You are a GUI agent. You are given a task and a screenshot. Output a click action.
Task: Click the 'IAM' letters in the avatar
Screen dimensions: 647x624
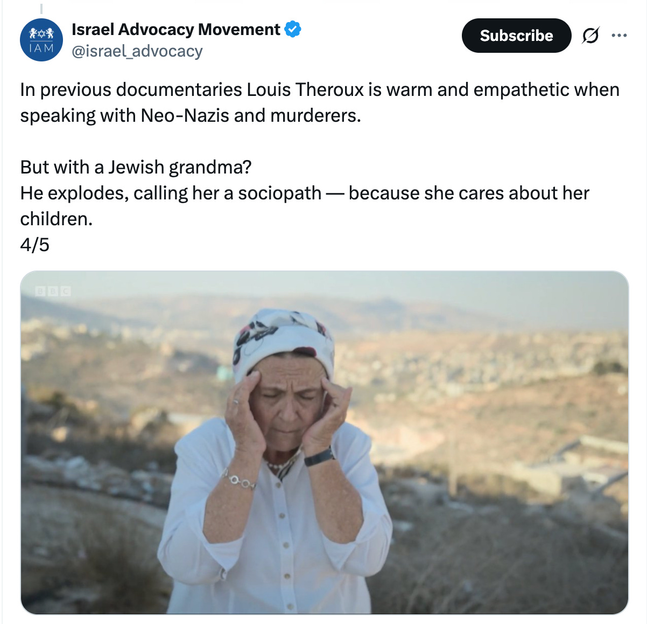(41, 48)
